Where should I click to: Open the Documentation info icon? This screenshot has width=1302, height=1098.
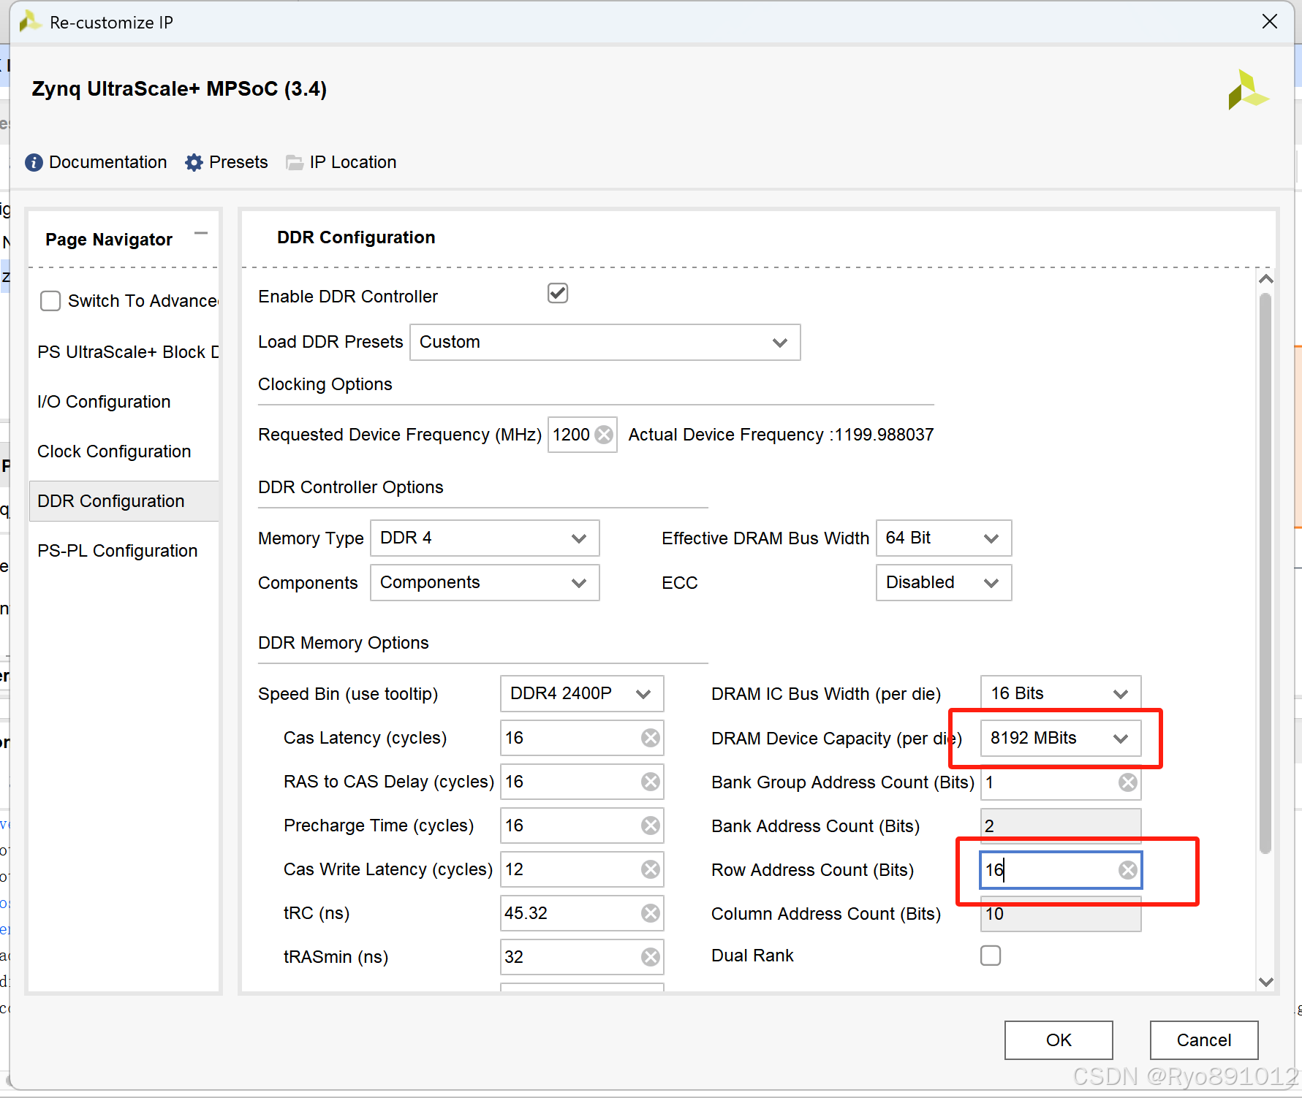[34, 162]
